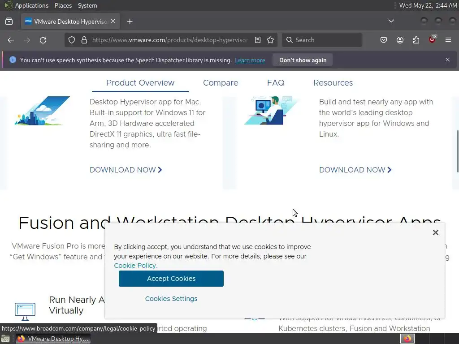
Task: Click the Firefox back arrow button
Action: (x=11, y=40)
